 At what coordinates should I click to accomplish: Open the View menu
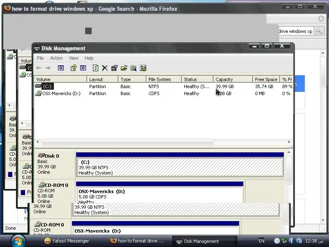(74, 58)
